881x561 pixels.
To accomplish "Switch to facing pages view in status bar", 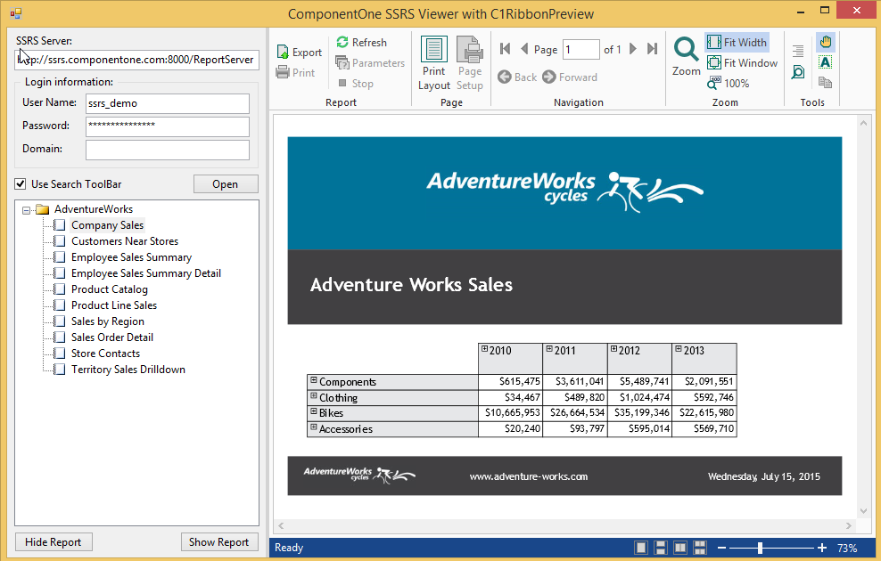I will [680, 548].
